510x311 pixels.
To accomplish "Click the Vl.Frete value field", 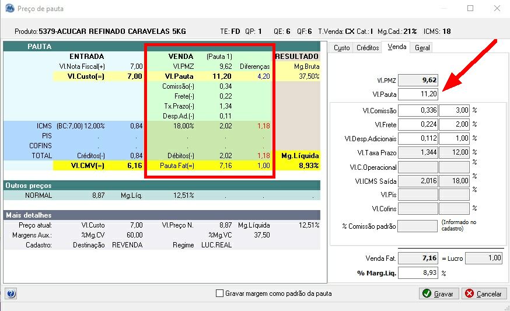I will pyautogui.click(x=418, y=124).
